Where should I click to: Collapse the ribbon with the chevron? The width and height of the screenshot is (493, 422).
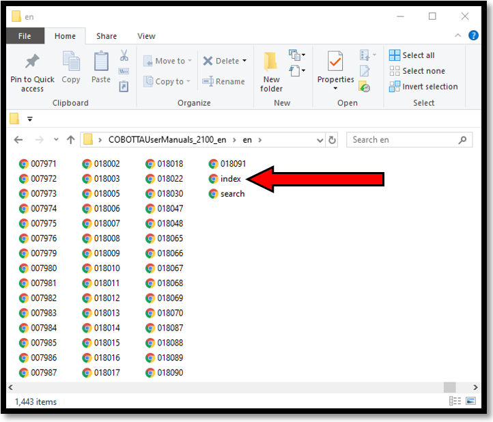tap(457, 36)
